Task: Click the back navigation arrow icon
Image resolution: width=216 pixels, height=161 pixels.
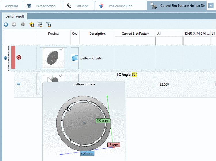Action: click(x=6, y=25)
